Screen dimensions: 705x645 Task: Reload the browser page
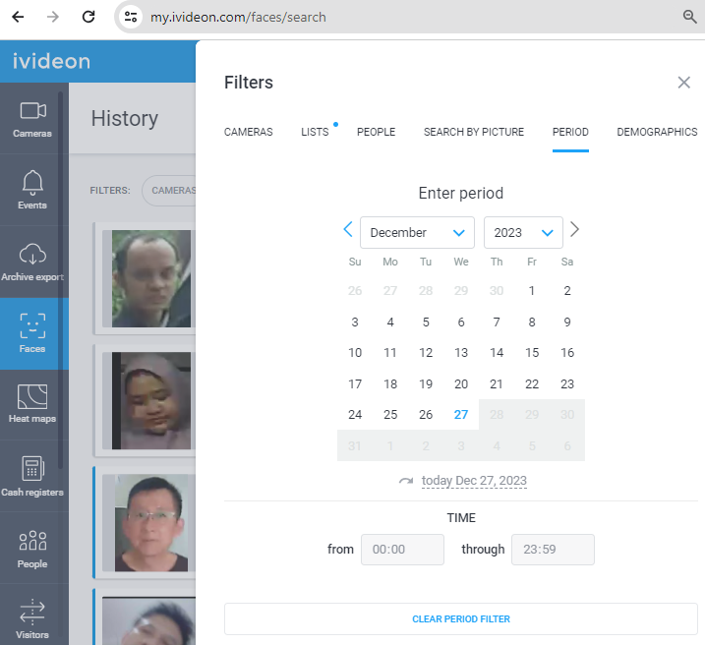point(88,17)
